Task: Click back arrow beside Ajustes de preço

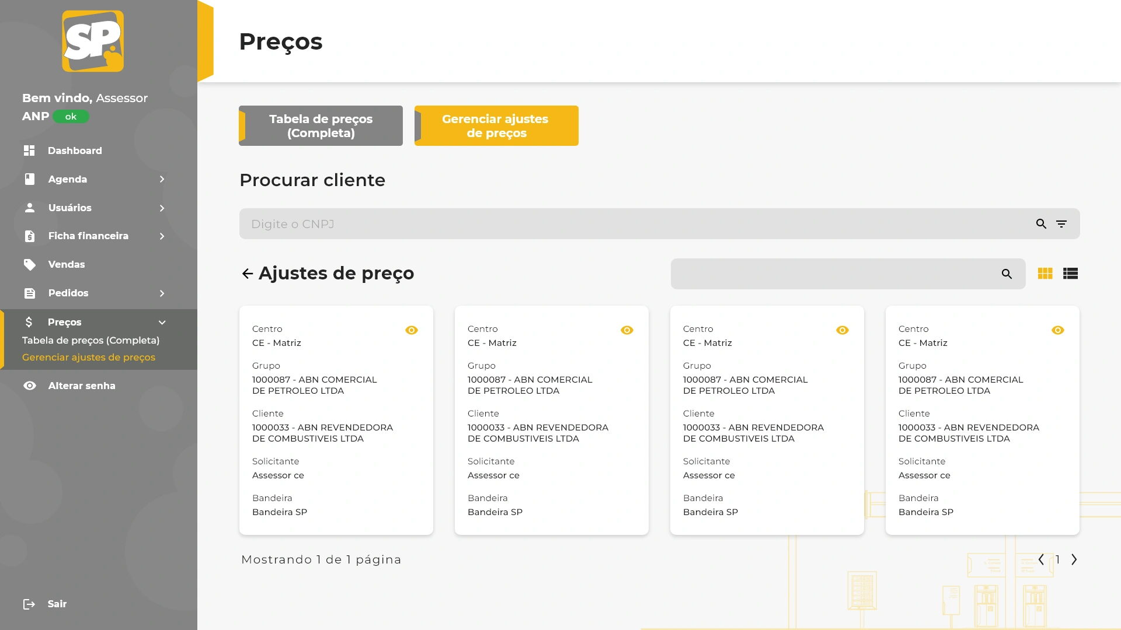Action: tap(248, 274)
